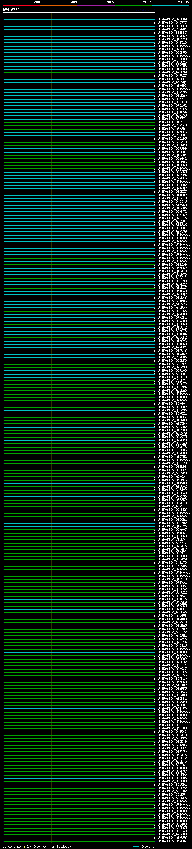This screenshot has height=849, width=192.
Task: Click the orange ~40% identity legend bar
Action: [x=59, y=5]
